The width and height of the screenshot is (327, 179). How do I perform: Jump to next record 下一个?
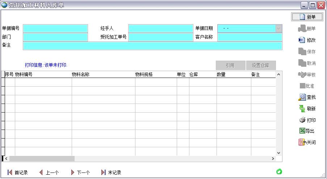tap(80, 173)
